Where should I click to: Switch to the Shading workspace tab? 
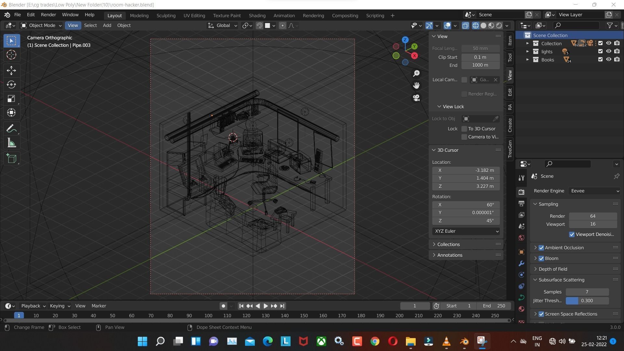[257, 16]
